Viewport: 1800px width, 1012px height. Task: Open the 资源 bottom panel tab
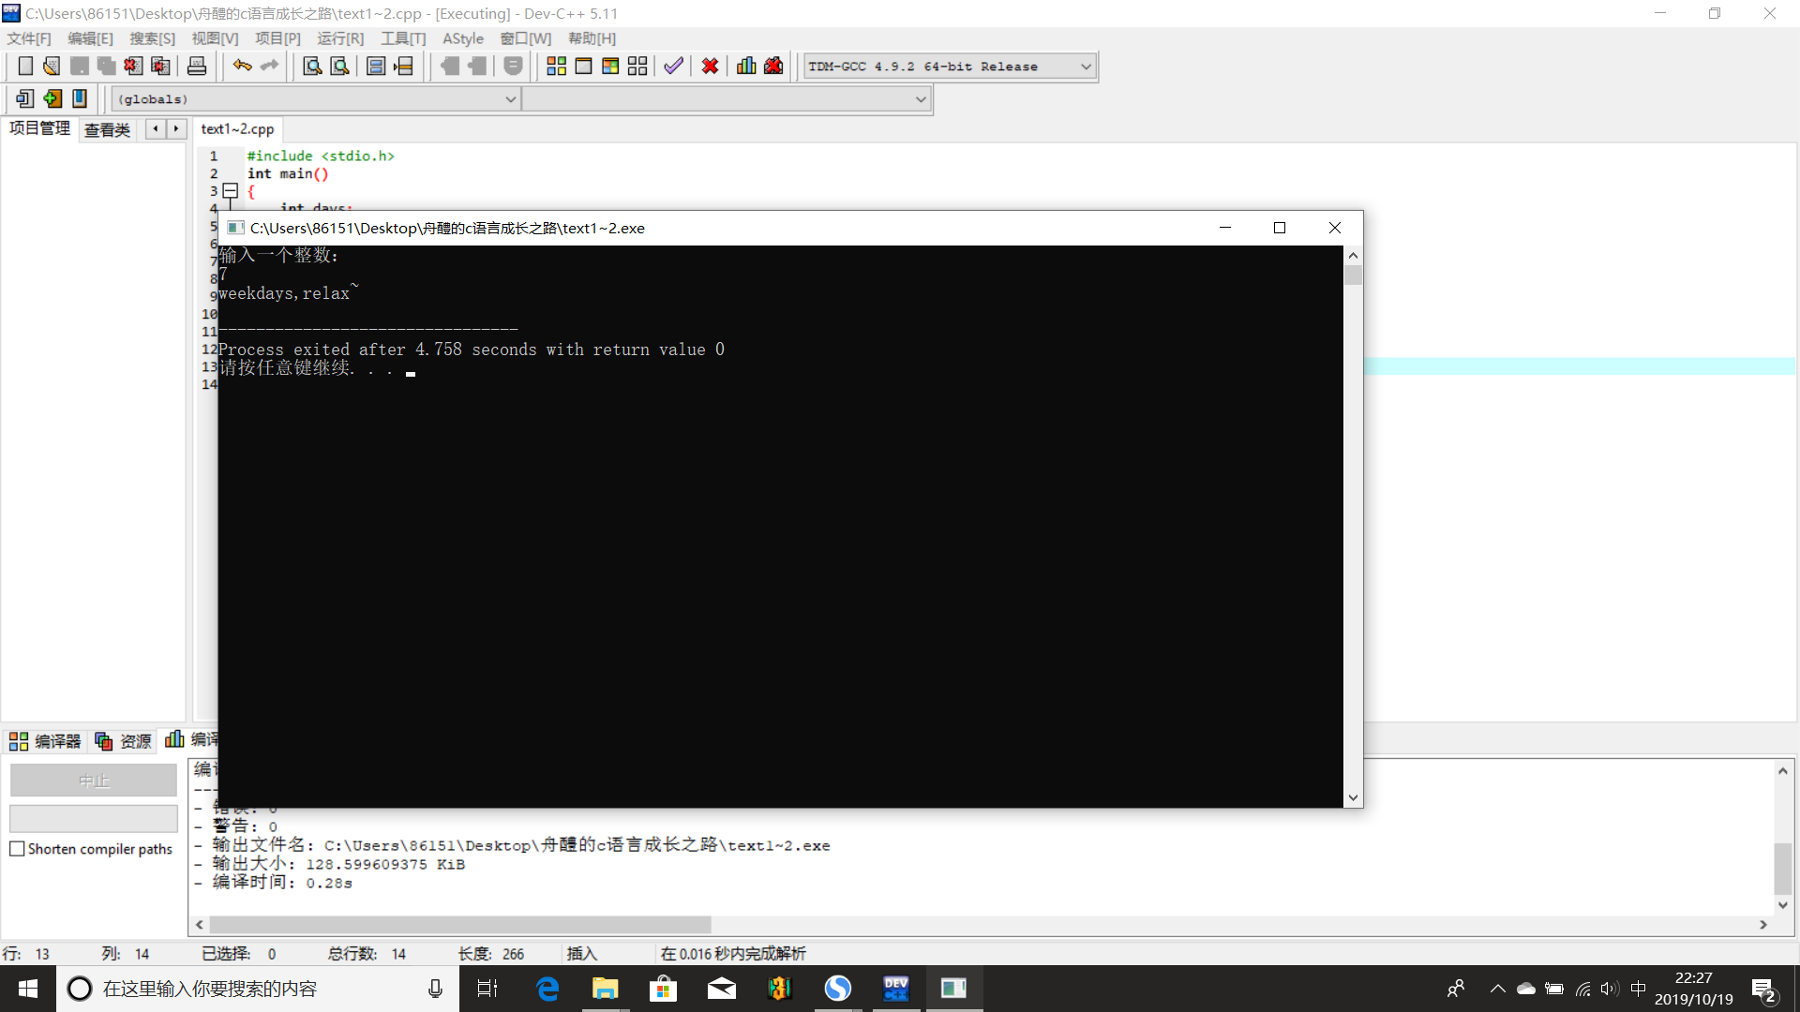point(124,741)
